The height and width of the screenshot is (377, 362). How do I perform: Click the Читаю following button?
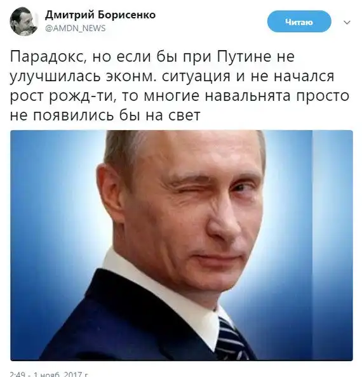pyautogui.click(x=299, y=22)
